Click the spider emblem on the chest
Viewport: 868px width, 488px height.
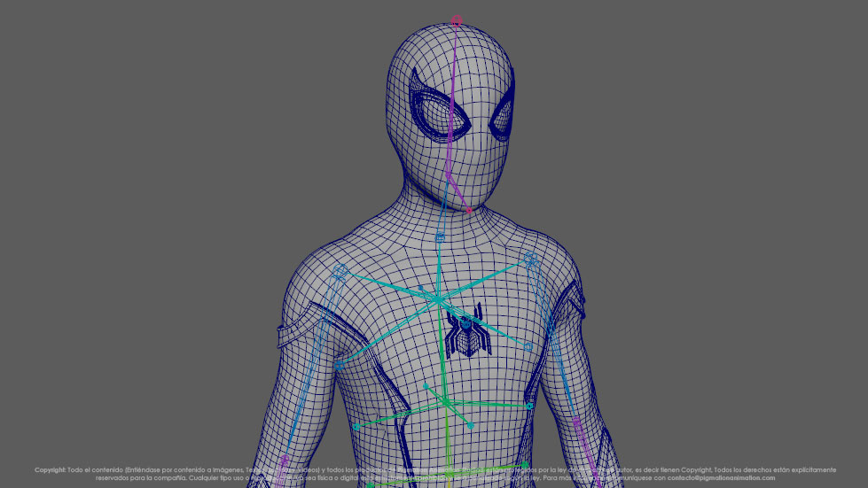(x=463, y=330)
